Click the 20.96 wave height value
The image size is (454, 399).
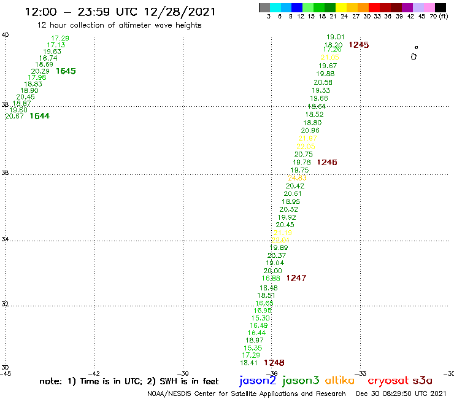coord(310,130)
